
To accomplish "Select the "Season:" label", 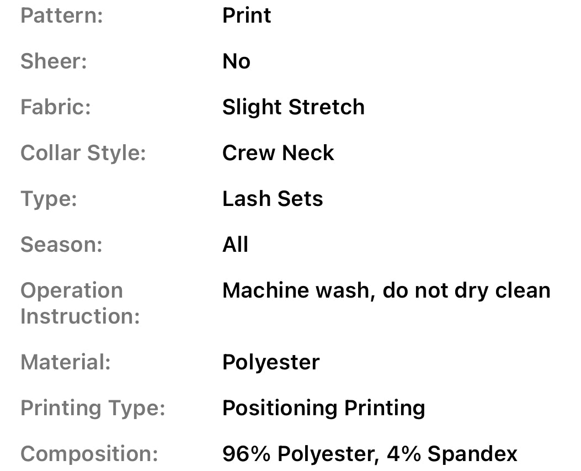I will [61, 245].
